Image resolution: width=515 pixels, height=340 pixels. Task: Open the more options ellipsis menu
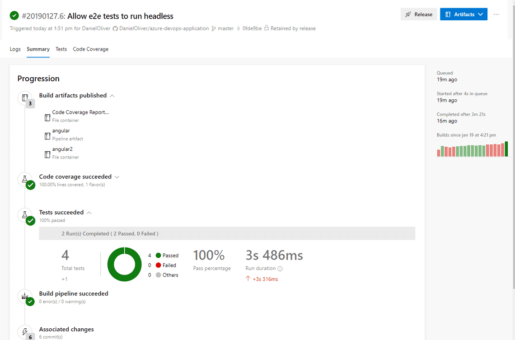[x=496, y=14]
